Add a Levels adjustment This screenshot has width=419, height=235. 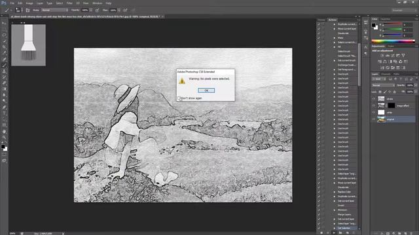[x=388, y=55]
